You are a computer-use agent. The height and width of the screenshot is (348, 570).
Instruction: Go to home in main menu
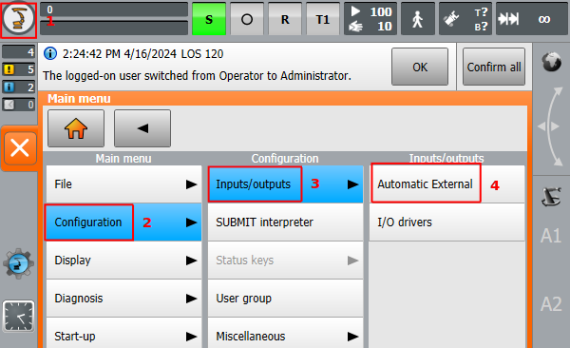point(76,128)
